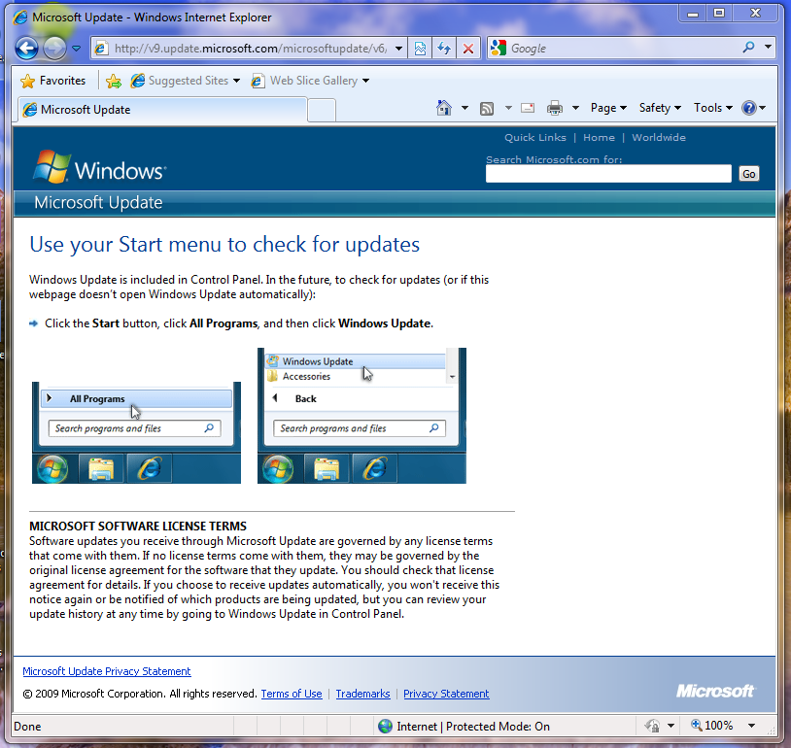Click the RSS Feeds icon

(x=486, y=108)
